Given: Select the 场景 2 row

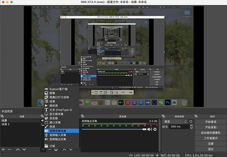Looking at the screenshot, I should point(20,124).
